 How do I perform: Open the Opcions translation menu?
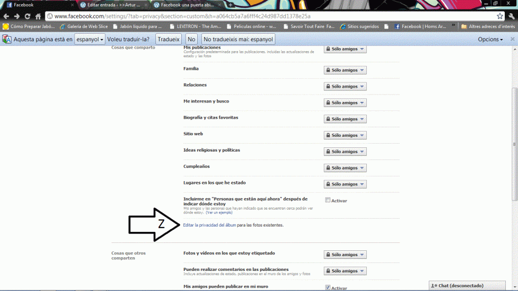[491, 39]
